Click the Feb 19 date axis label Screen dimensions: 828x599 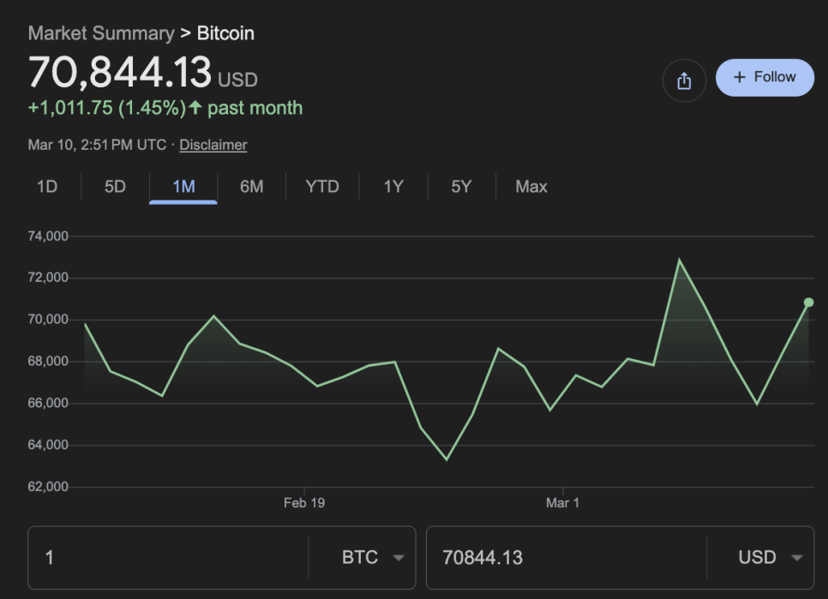[304, 503]
